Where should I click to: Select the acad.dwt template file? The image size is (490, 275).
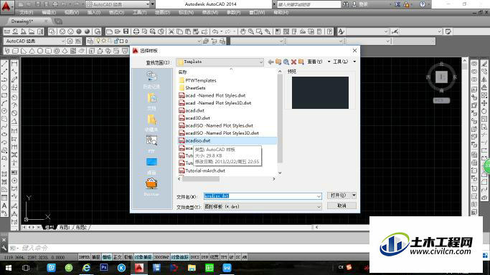coord(194,110)
